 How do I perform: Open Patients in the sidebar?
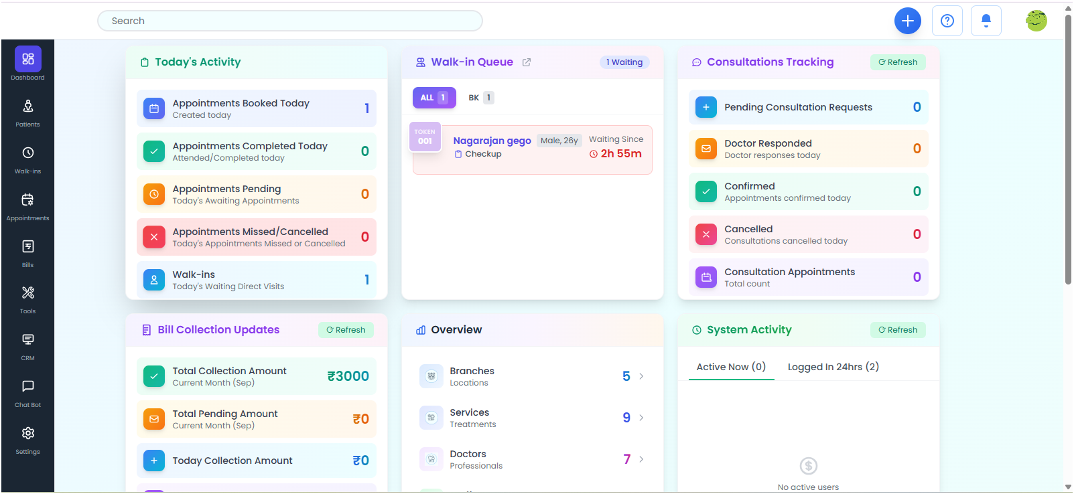point(27,112)
